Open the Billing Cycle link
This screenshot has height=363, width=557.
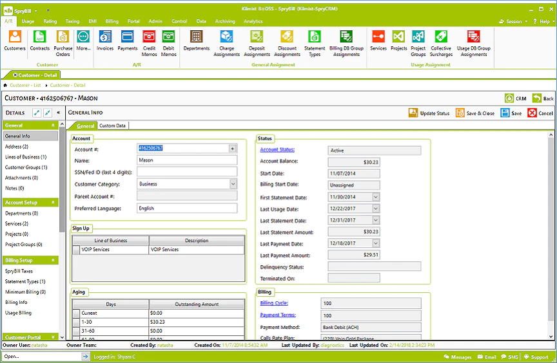click(274, 302)
